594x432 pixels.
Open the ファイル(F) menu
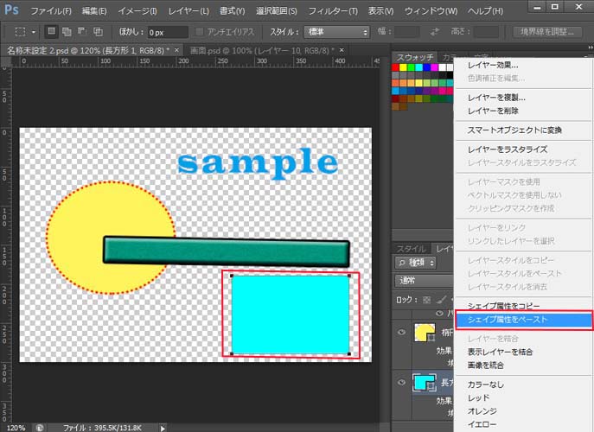(x=50, y=11)
